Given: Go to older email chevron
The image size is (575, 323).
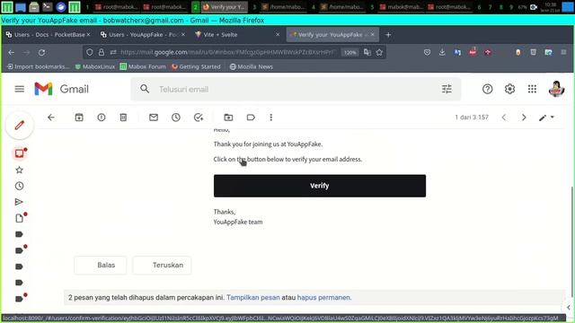Looking at the screenshot, I should coord(524,118).
